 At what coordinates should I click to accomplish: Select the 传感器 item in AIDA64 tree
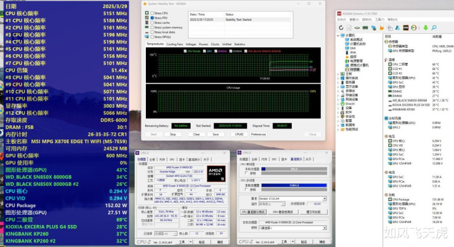pos(355,69)
